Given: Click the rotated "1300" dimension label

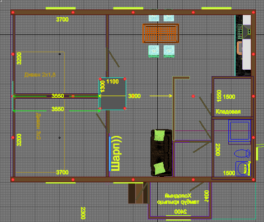Looking at the screenshot, I should point(103,87).
